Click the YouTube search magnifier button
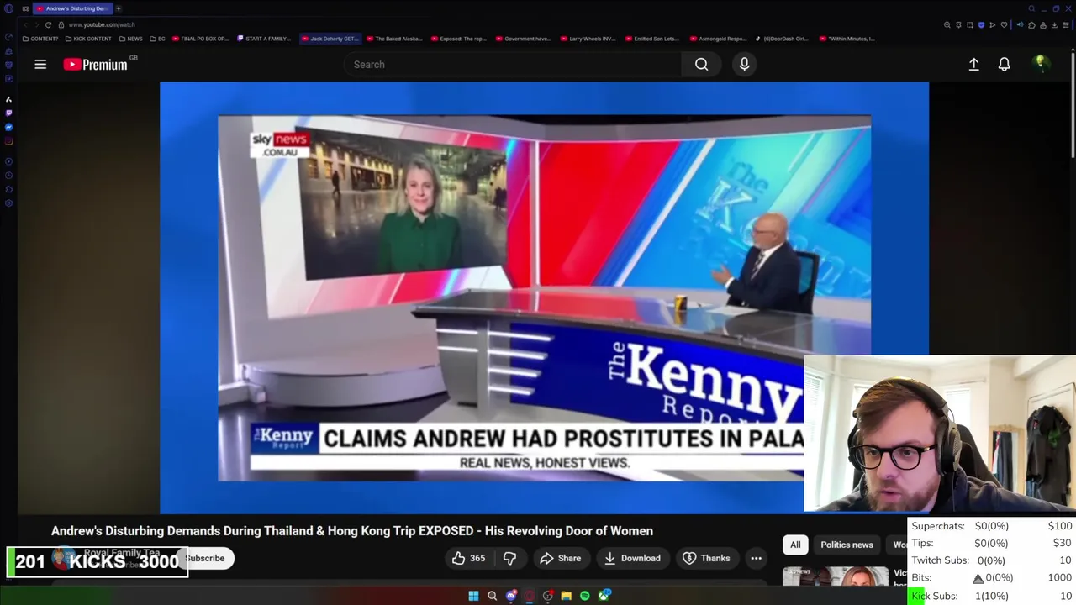 [x=701, y=64]
